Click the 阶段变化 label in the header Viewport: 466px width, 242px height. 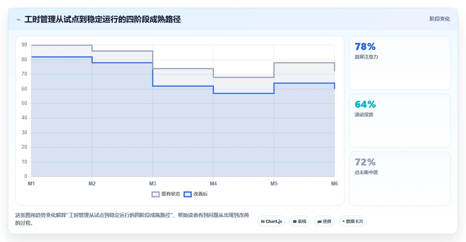[x=439, y=19]
